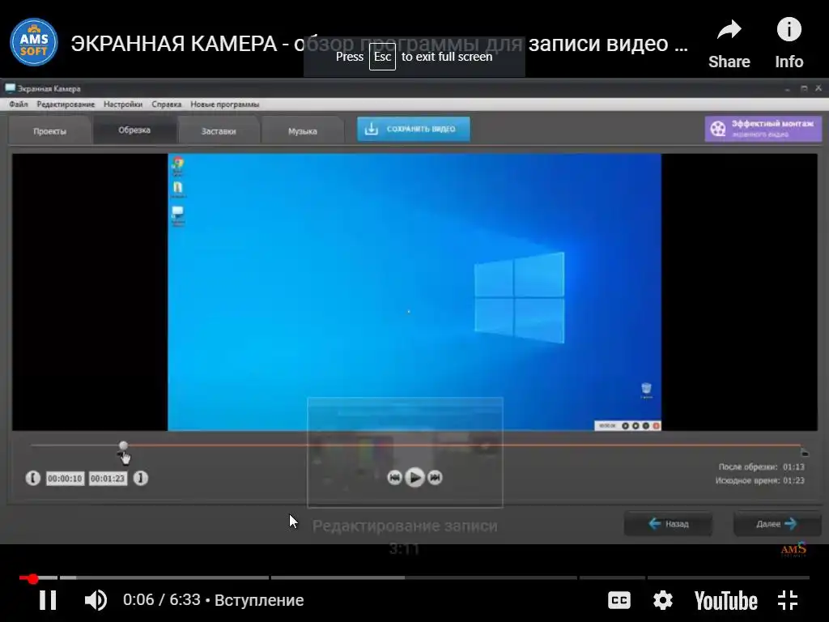Open the Файл menu
This screenshot has height=622, width=829.
(19, 104)
